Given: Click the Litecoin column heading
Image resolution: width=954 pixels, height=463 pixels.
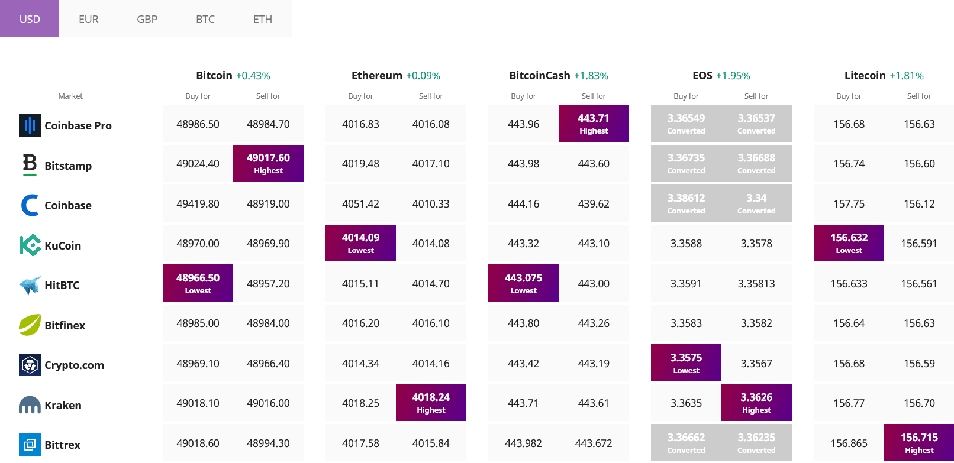Looking at the screenshot, I should pyautogui.click(x=865, y=75).
